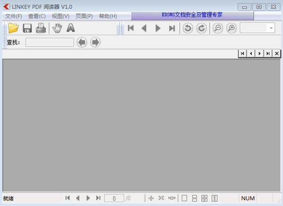Click the zoom out magnifier
Image resolution: width=283 pixels, height=206 pixels.
point(217,28)
